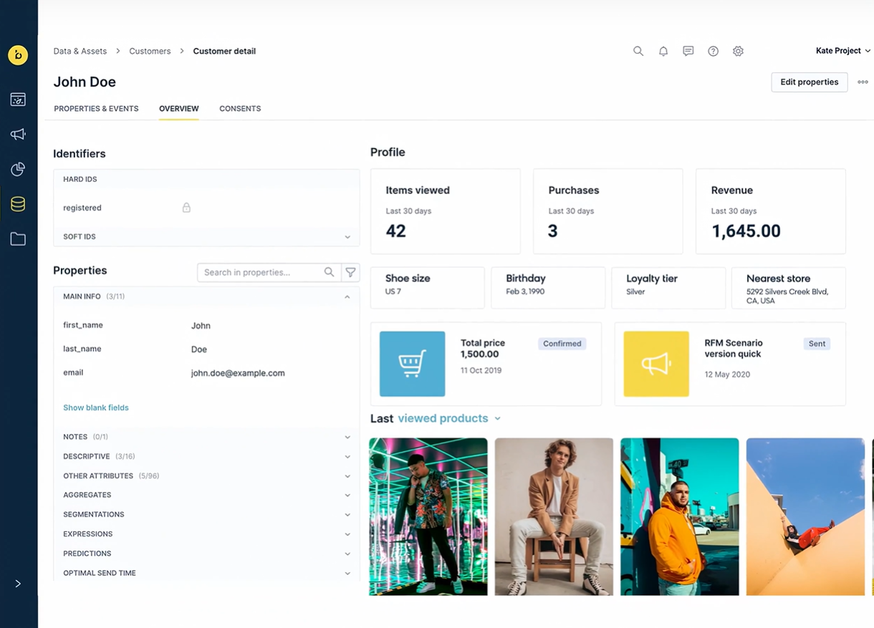Open product photo with neon lights
Screen dimensions: 874x628
(428, 516)
